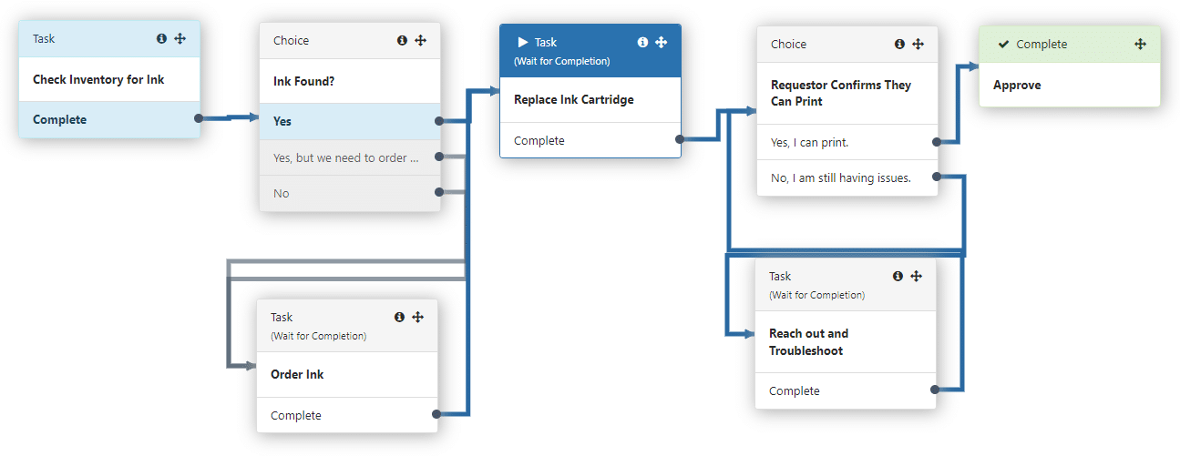The image size is (1180, 456).
Task: Click 'No, I am still having issues.' outcome
Action: [x=840, y=177]
